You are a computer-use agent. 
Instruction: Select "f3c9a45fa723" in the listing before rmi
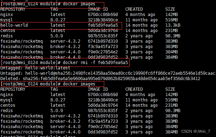(103, 47)
